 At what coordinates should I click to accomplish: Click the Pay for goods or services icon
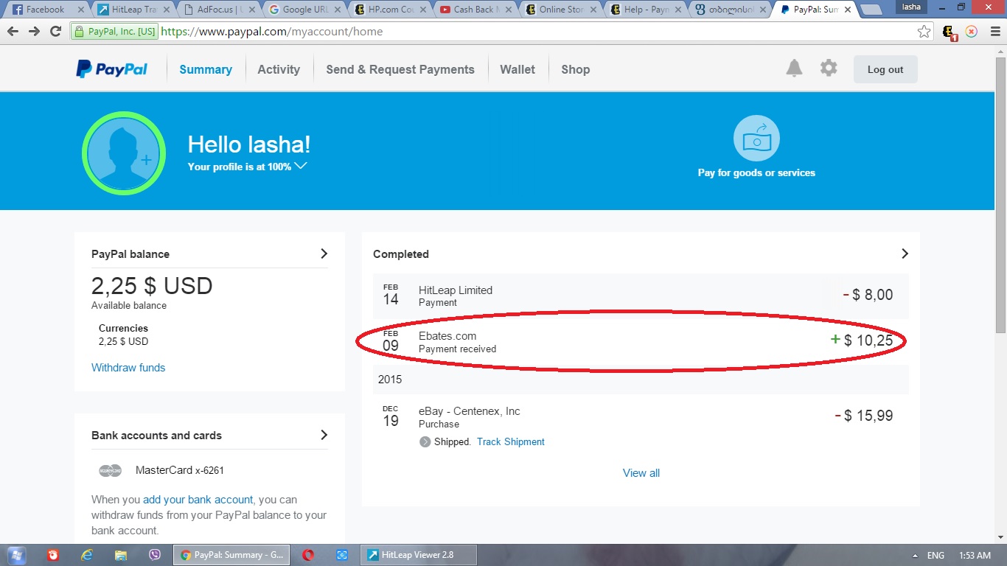(756, 138)
